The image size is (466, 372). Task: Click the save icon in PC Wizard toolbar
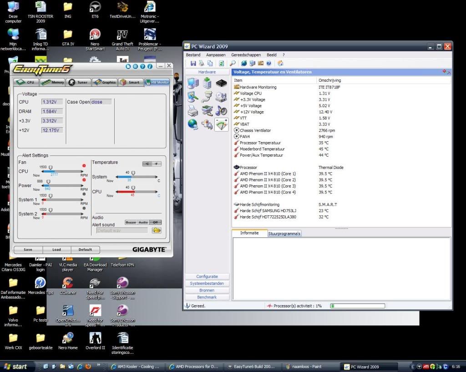point(193,64)
